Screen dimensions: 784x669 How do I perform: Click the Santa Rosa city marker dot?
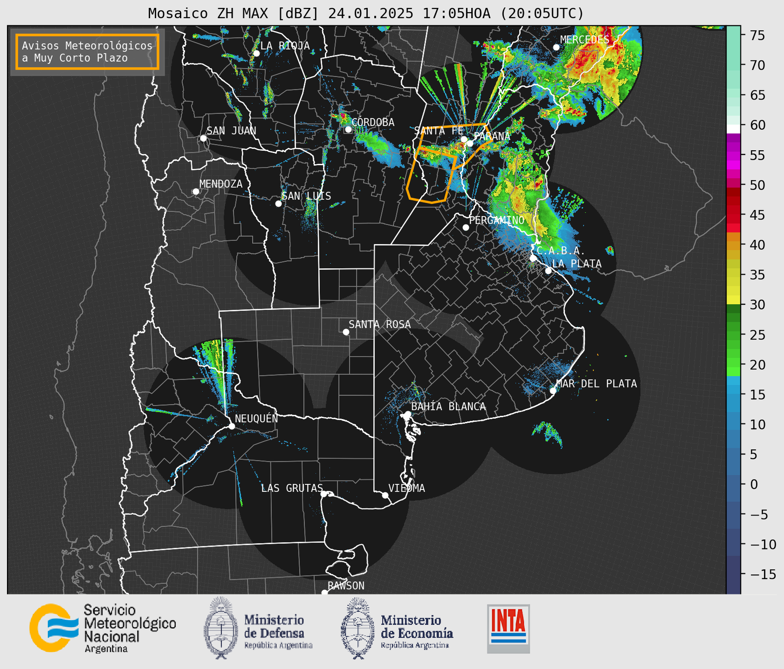346,332
